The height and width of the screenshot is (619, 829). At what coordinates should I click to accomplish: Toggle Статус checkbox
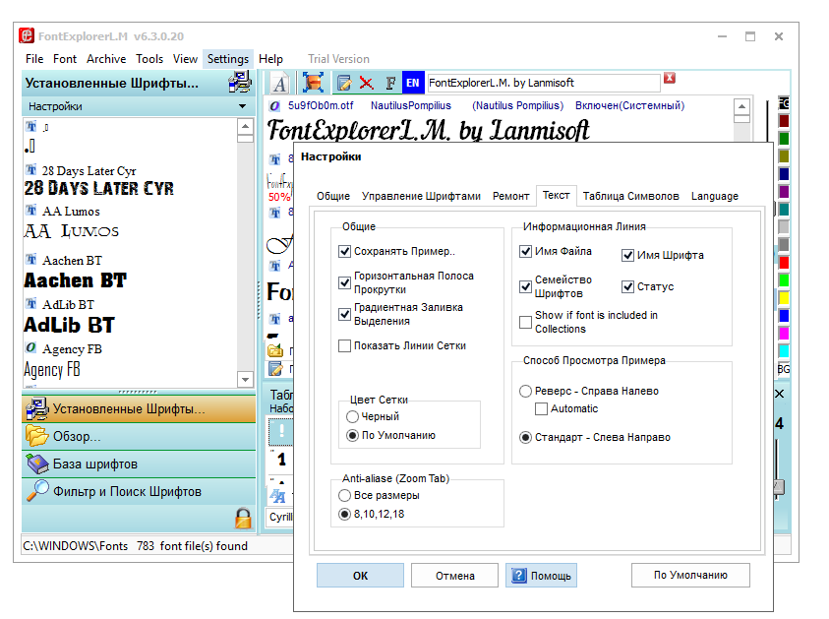pyautogui.click(x=628, y=286)
